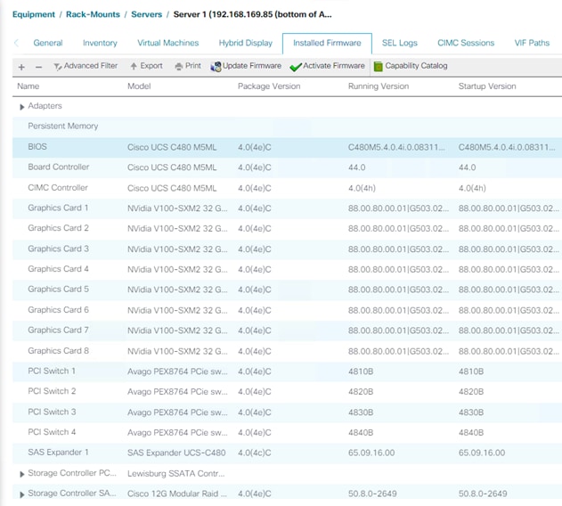Sort by Startup Version column header
562x506 pixels.
pos(487,86)
